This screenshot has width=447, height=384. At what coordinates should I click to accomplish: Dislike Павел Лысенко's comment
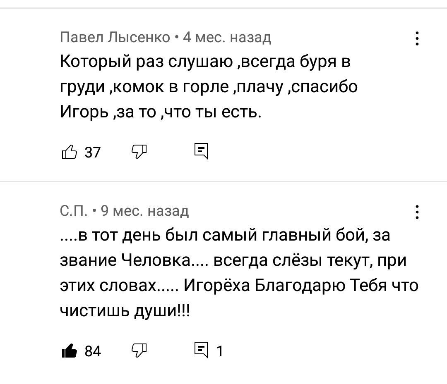[139, 152]
